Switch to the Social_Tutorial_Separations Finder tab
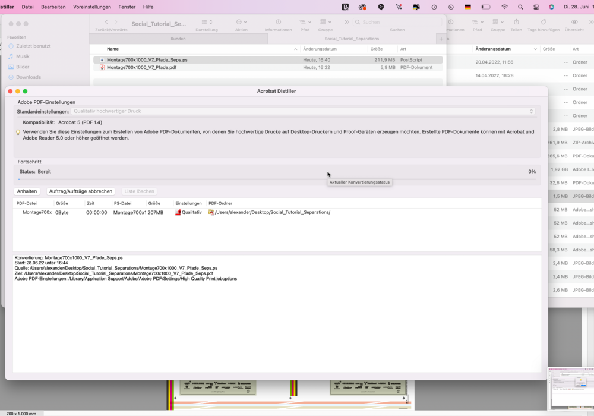This screenshot has height=416, width=594. click(352, 39)
